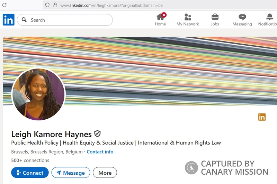Focus the LinkedIn Search field
Screen dimensions: 277x184
click(x=65, y=20)
